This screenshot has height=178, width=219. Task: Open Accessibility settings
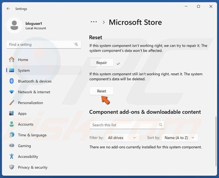click(28, 157)
